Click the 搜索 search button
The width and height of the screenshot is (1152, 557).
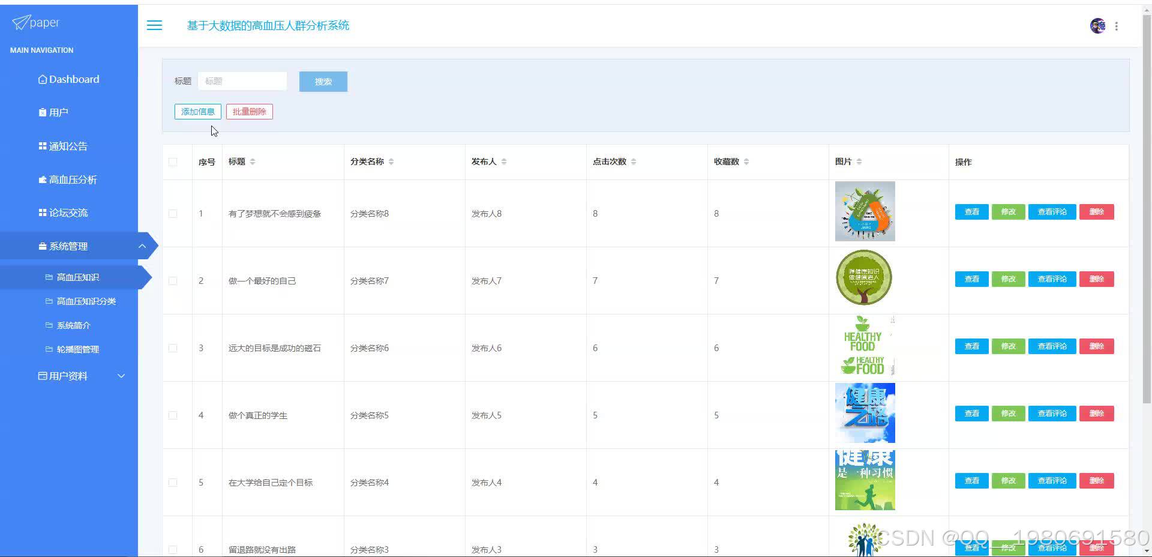click(323, 82)
